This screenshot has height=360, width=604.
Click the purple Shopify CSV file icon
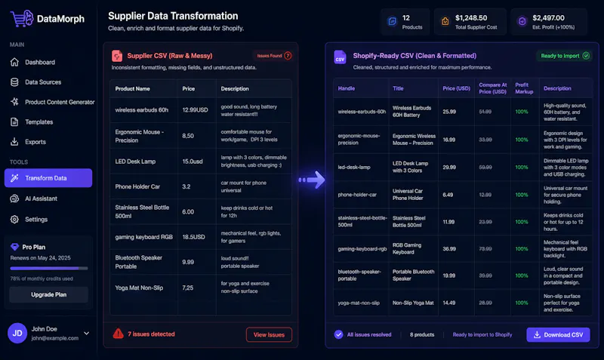pyautogui.click(x=341, y=57)
